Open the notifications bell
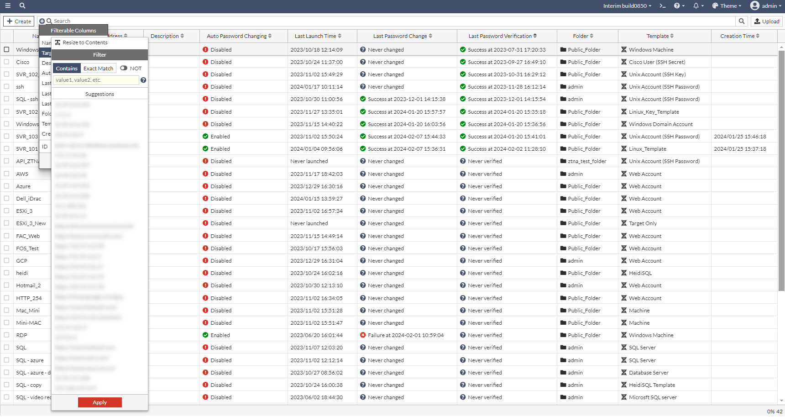This screenshot has height=417, width=785. 696,6
